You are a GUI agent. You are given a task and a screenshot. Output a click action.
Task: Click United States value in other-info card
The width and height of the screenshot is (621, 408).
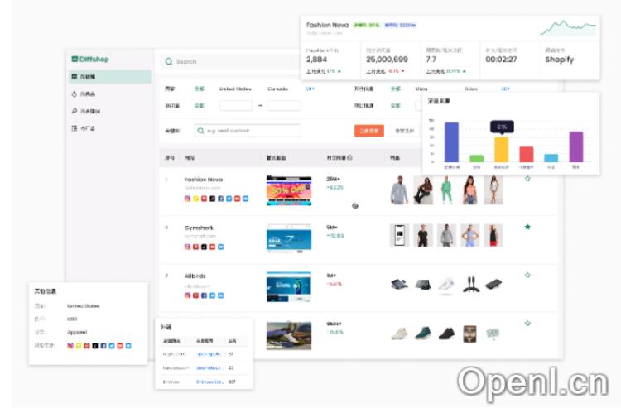pyautogui.click(x=83, y=306)
